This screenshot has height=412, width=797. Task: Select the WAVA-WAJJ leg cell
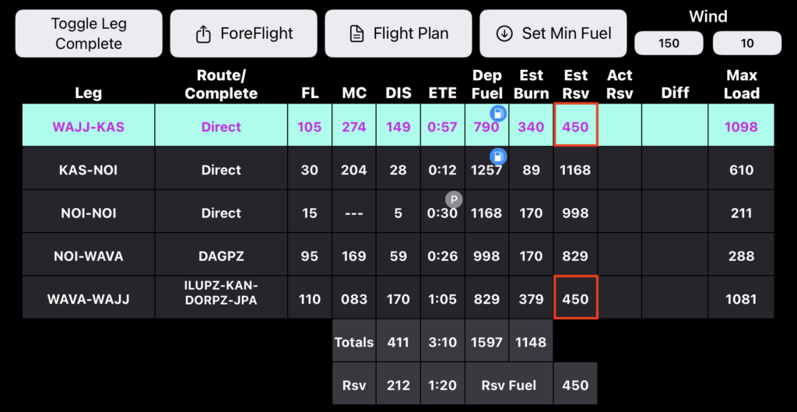(x=88, y=298)
